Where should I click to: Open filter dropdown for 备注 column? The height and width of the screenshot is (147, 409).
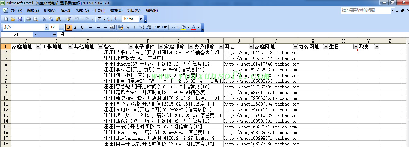131,47
